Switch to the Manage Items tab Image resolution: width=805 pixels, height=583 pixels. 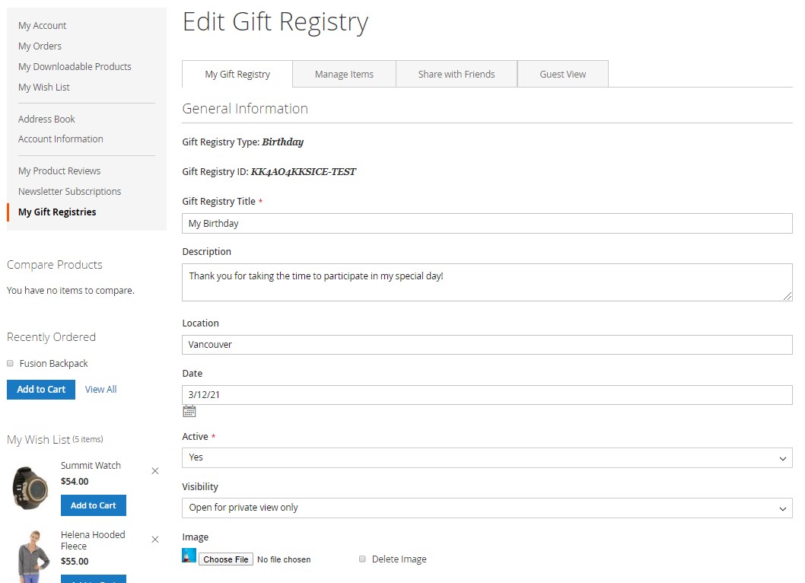coord(344,75)
